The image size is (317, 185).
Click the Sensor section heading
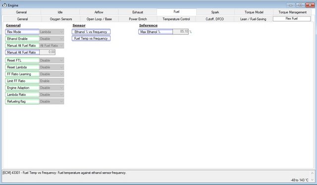79,25
